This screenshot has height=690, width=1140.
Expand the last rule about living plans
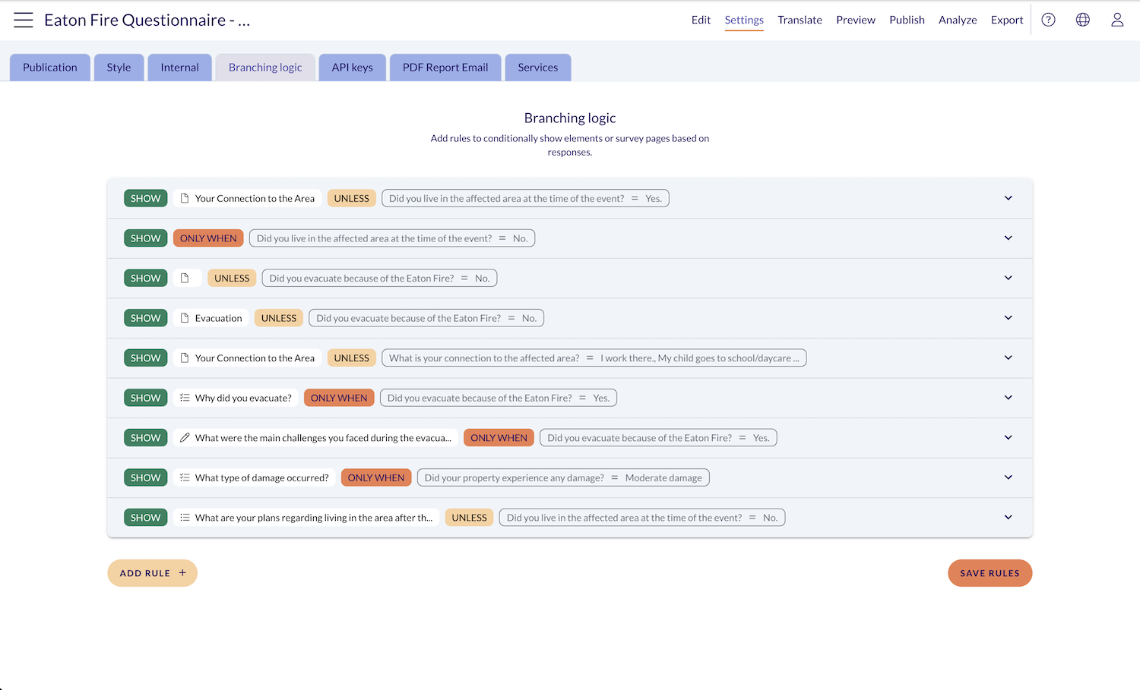[1009, 517]
